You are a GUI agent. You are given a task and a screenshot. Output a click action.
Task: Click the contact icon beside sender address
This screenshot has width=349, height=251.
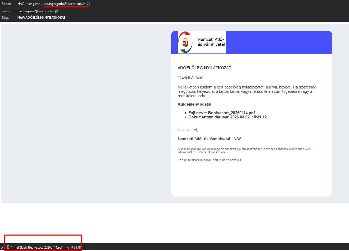tap(88, 4)
